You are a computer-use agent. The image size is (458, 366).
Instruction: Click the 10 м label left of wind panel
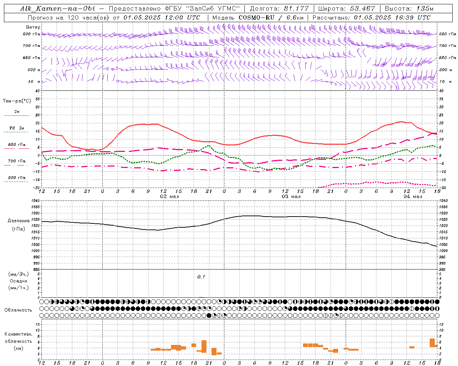click(34, 81)
